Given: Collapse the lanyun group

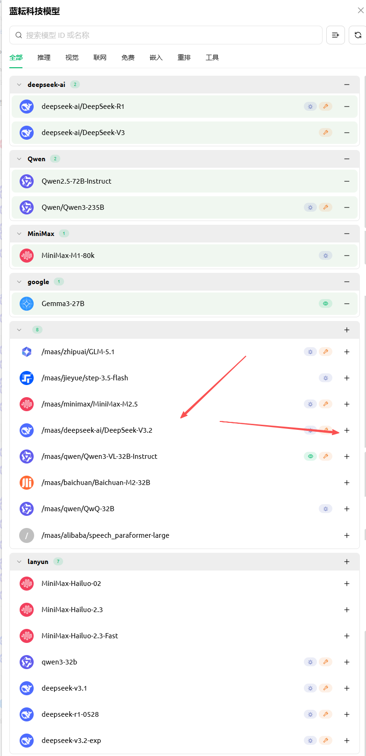Looking at the screenshot, I should [x=19, y=562].
